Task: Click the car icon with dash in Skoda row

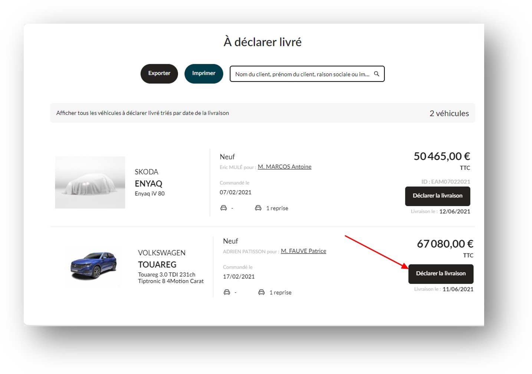Action: tap(223, 208)
